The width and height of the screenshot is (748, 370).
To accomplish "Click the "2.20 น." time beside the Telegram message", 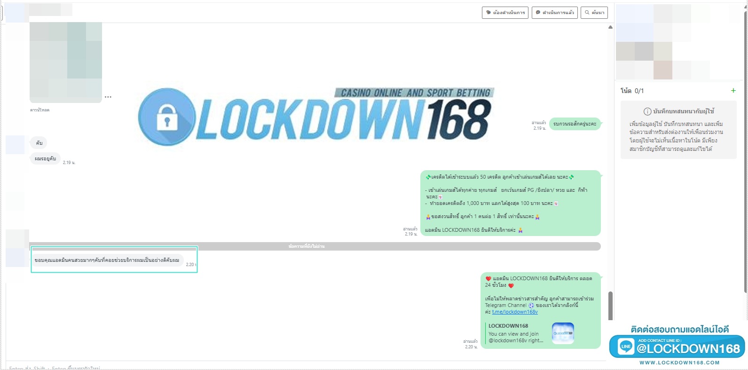I will point(471,347).
